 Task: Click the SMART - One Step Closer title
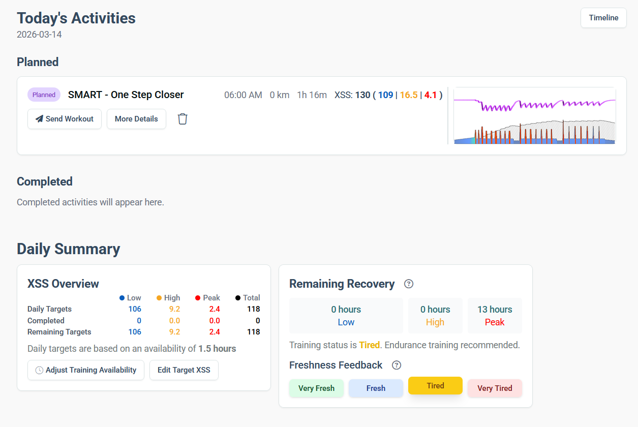(126, 95)
